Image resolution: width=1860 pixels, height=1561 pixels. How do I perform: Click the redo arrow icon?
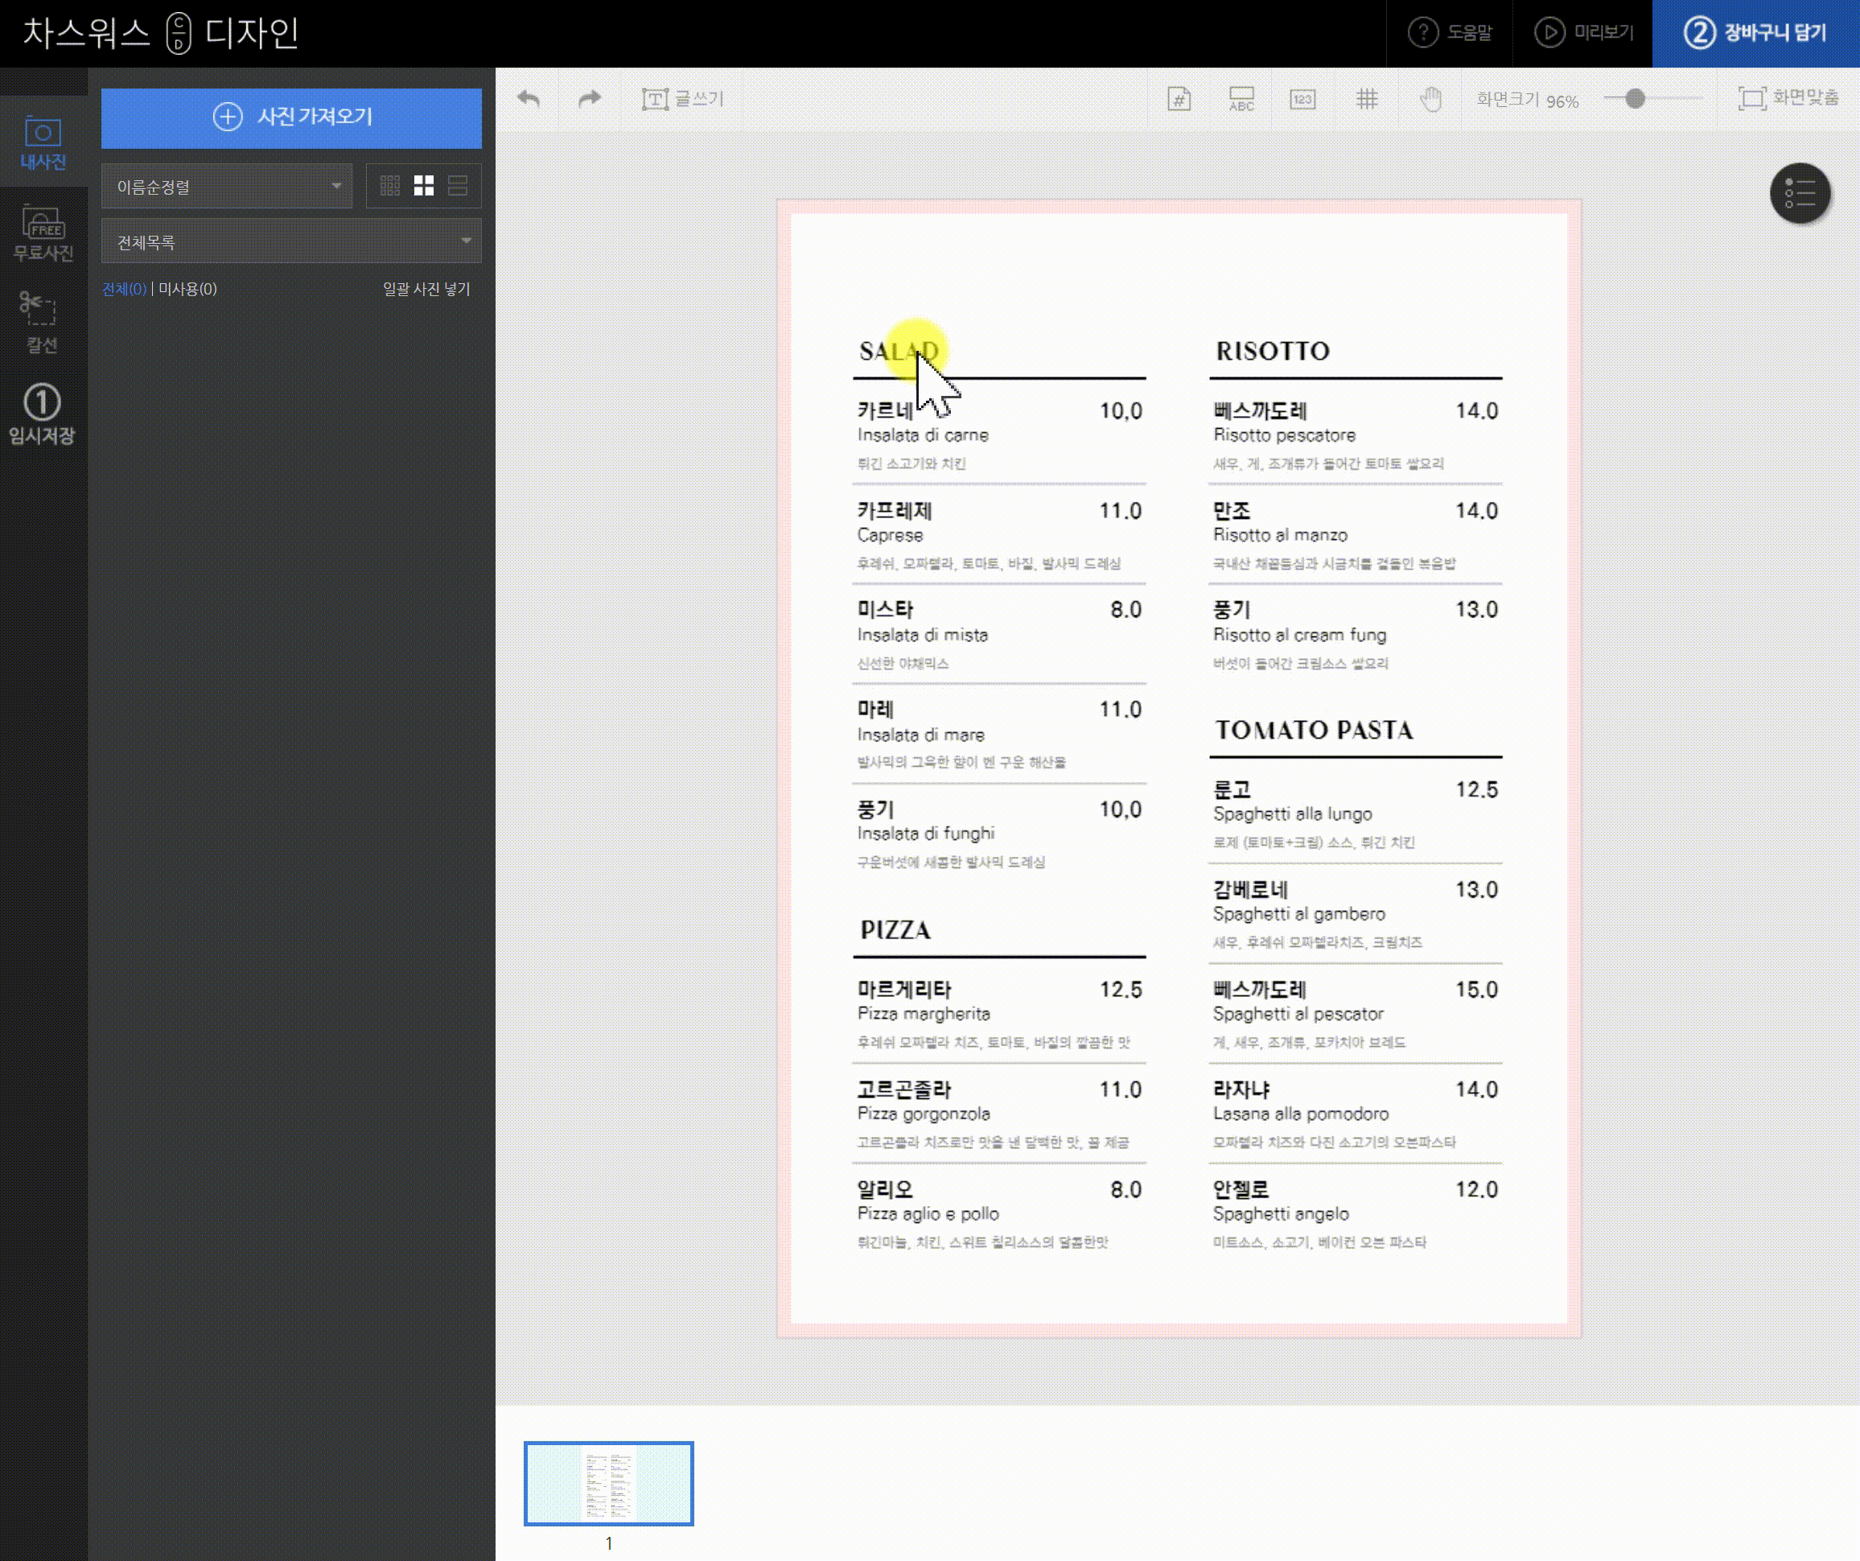[589, 98]
